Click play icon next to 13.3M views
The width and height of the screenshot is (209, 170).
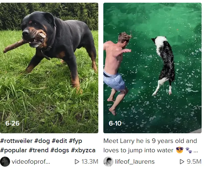pos(77,162)
